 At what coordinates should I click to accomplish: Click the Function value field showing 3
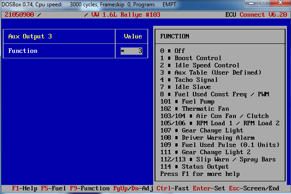coord(131,51)
